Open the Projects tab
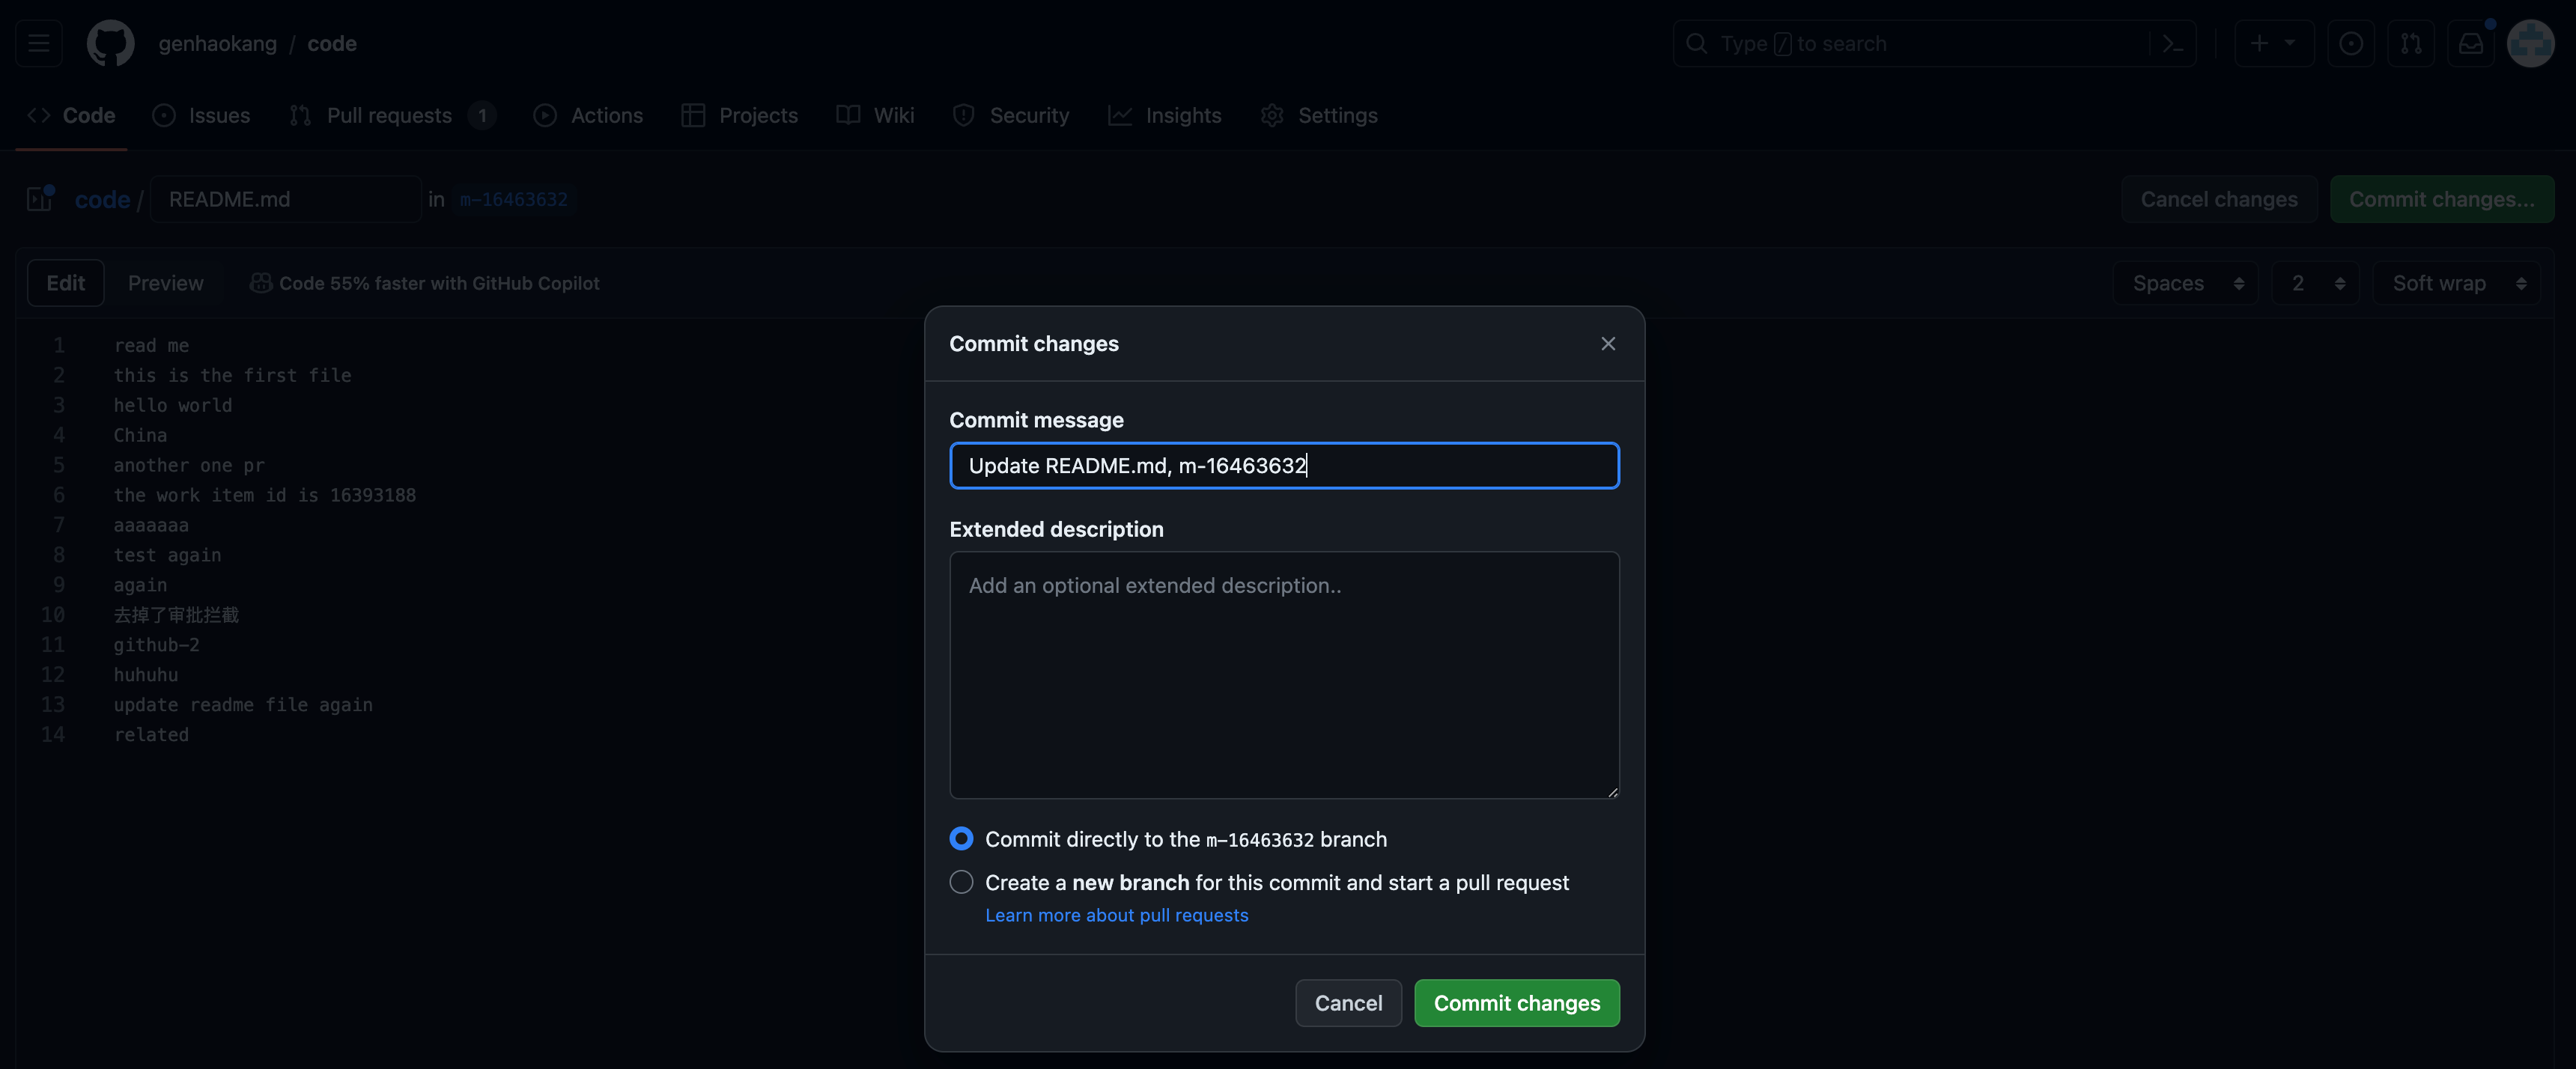This screenshot has width=2576, height=1069. [740, 115]
